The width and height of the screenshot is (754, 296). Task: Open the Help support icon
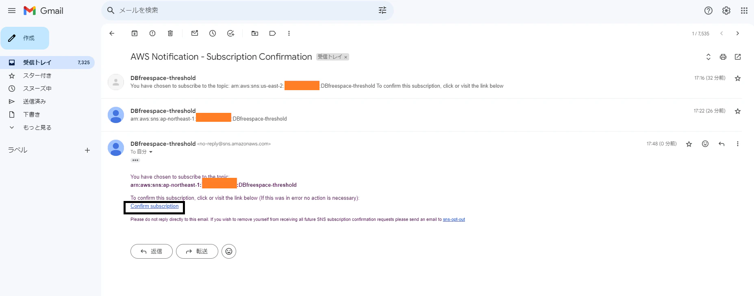point(708,11)
